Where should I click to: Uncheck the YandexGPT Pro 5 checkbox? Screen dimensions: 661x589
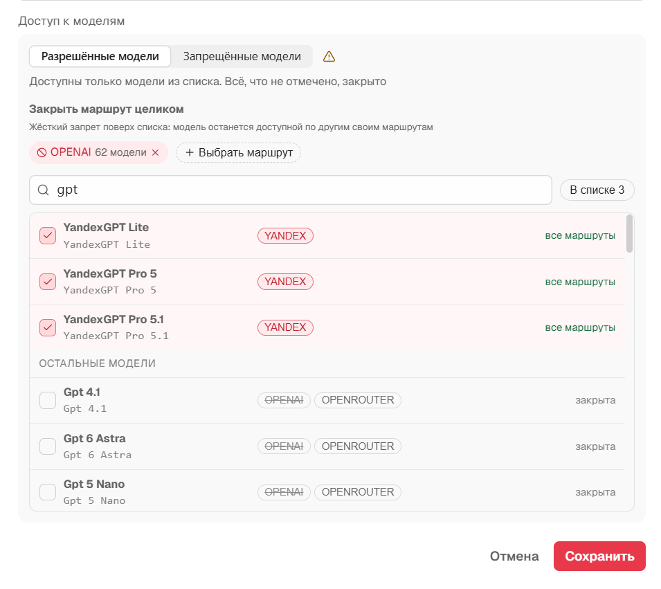pos(48,282)
